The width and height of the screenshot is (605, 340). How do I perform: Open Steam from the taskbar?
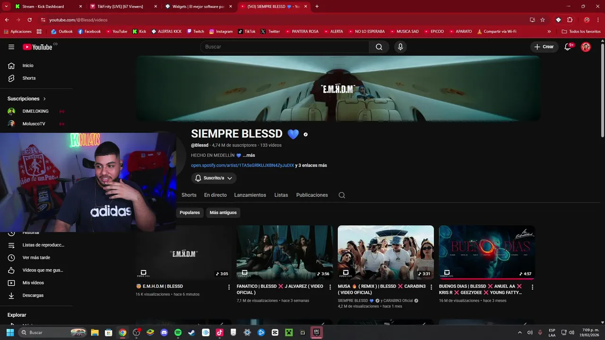point(191,332)
